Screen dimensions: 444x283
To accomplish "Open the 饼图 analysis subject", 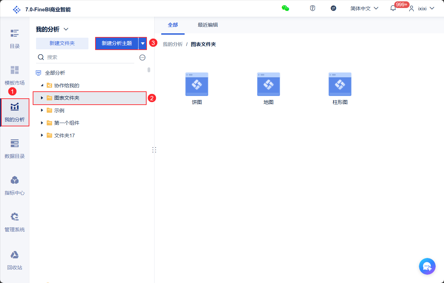I will (197, 84).
